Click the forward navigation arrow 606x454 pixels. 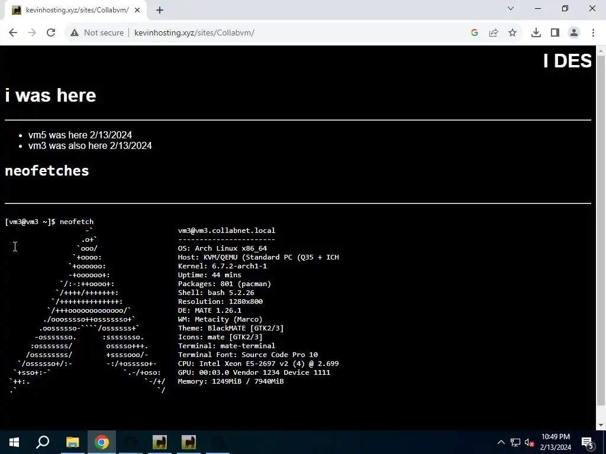[x=32, y=33]
